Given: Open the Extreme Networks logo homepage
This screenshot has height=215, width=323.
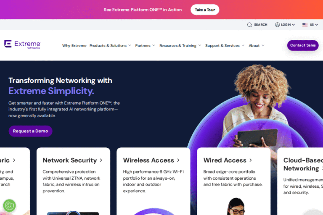Looking at the screenshot, I should 22,44.
